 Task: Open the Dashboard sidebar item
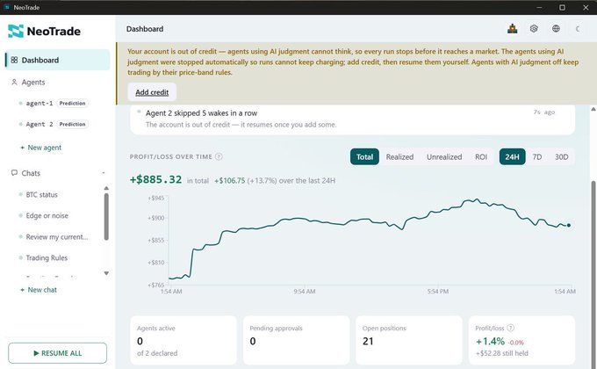[x=57, y=60]
